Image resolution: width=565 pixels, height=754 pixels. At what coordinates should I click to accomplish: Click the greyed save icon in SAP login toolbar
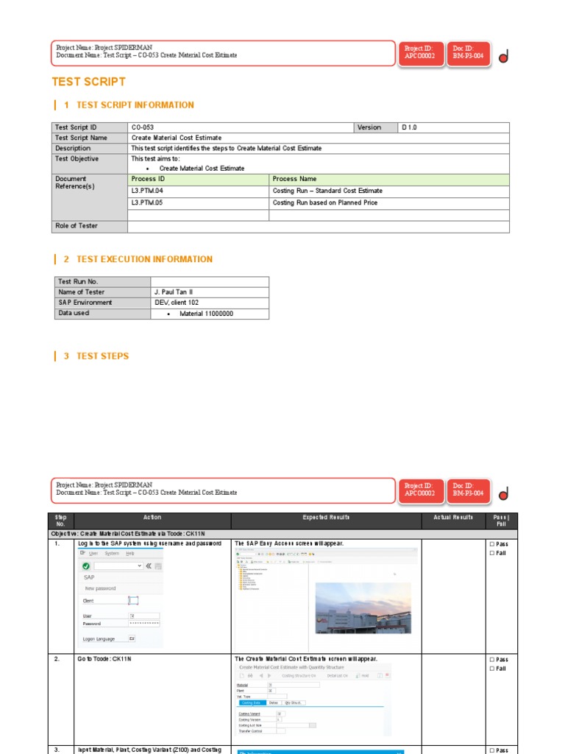(x=158, y=566)
